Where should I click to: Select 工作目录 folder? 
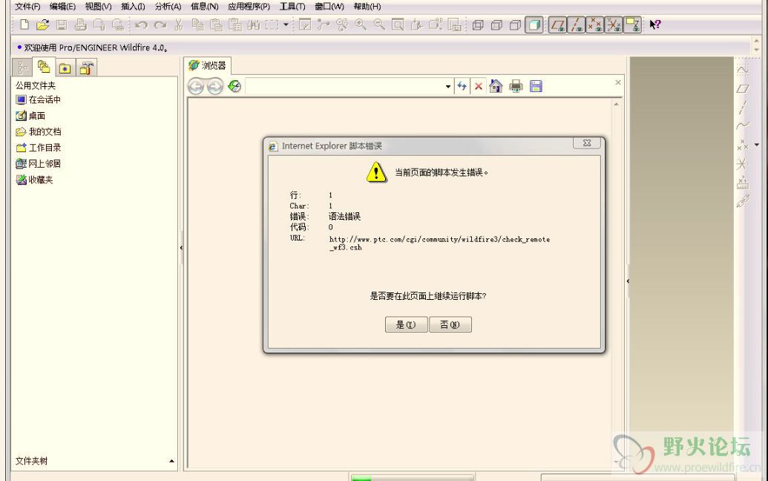pyautogui.click(x=39, y=148)
